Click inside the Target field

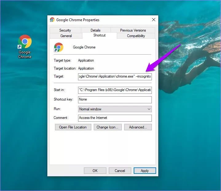point(115,77)
